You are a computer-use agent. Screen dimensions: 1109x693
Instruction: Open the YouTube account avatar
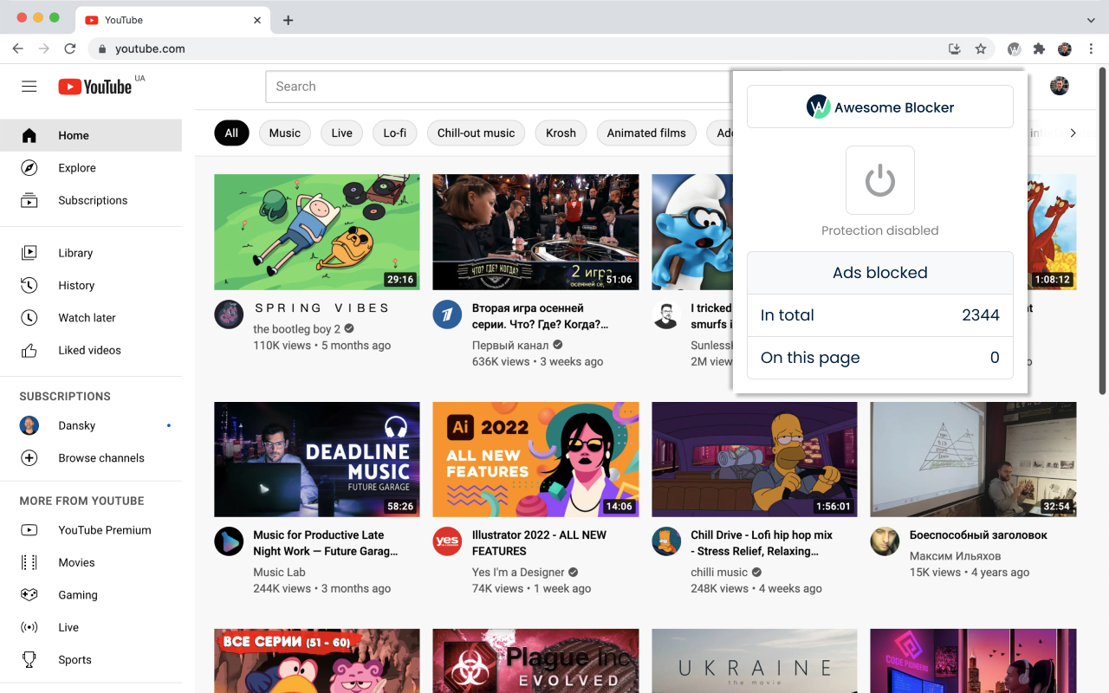coord(1059,86)
